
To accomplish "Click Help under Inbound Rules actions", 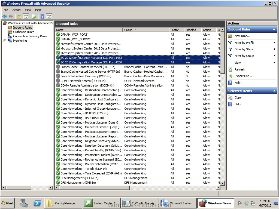I will [237, 83].
